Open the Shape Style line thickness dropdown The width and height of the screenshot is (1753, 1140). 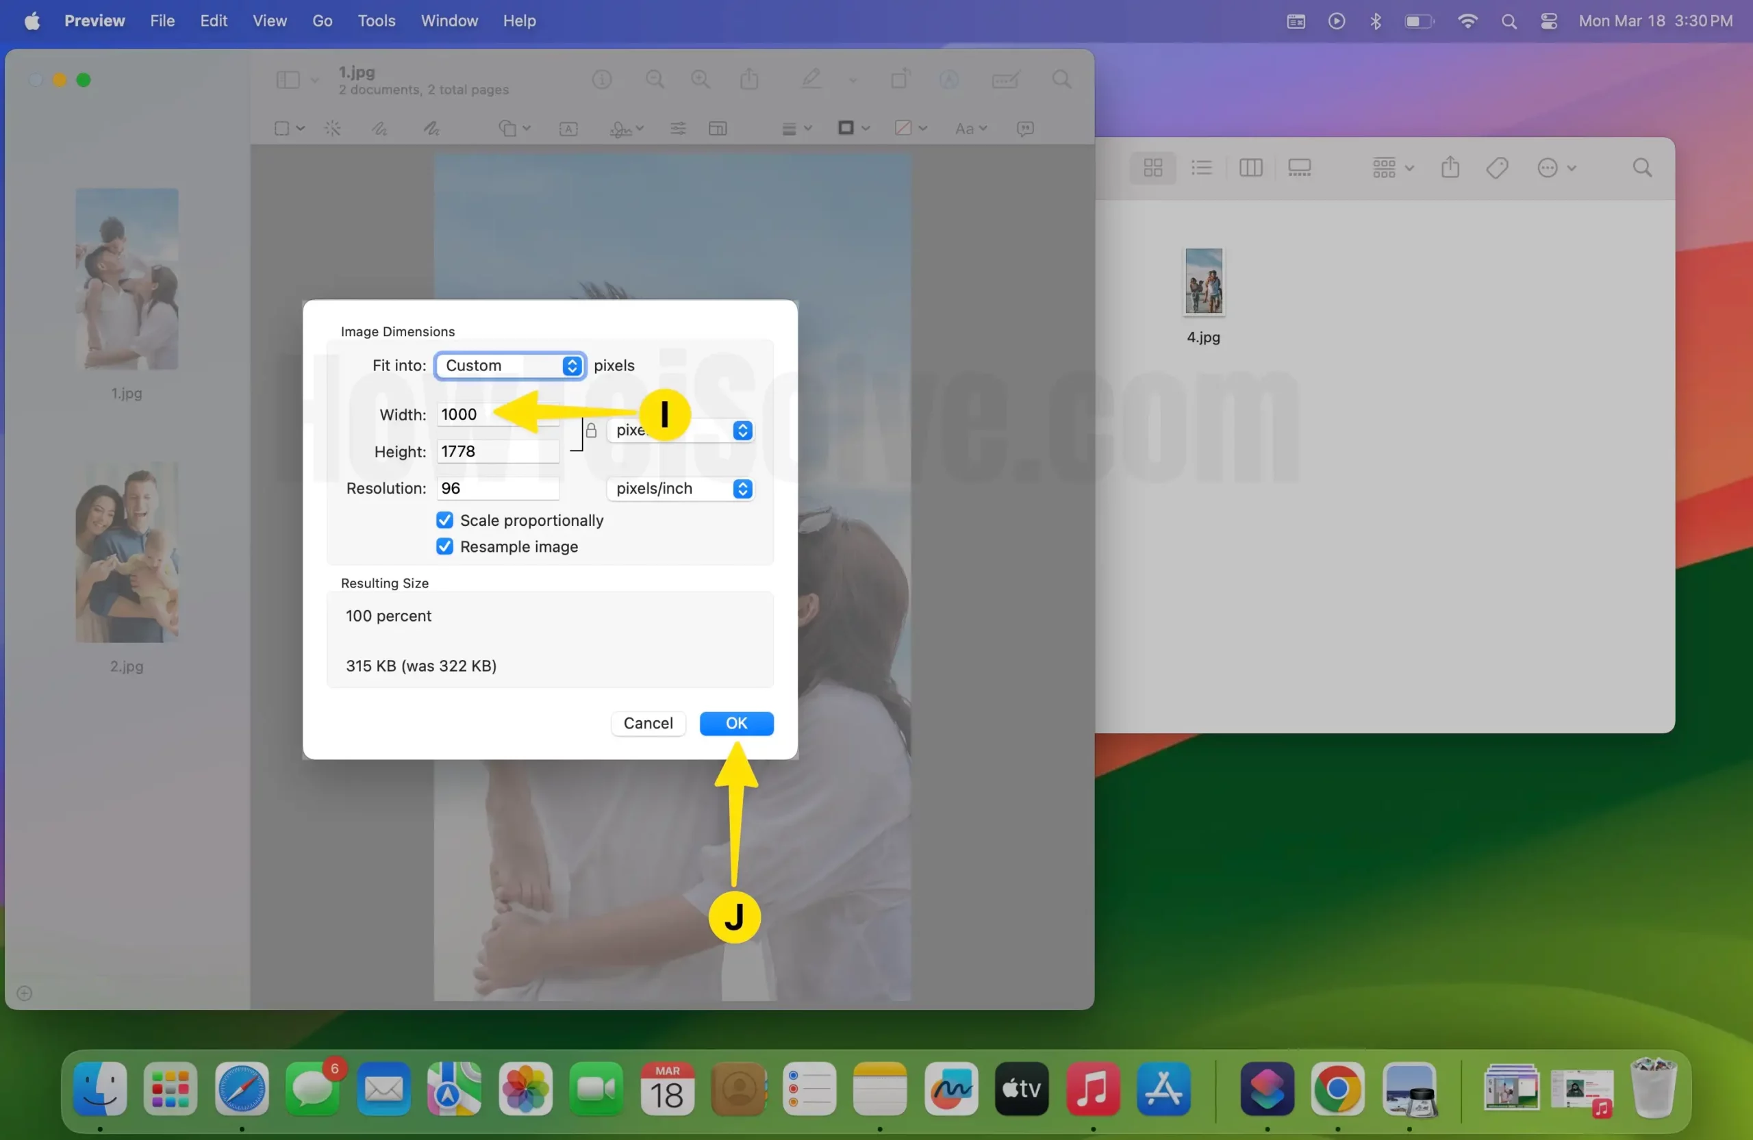click(x=796, y=128)
